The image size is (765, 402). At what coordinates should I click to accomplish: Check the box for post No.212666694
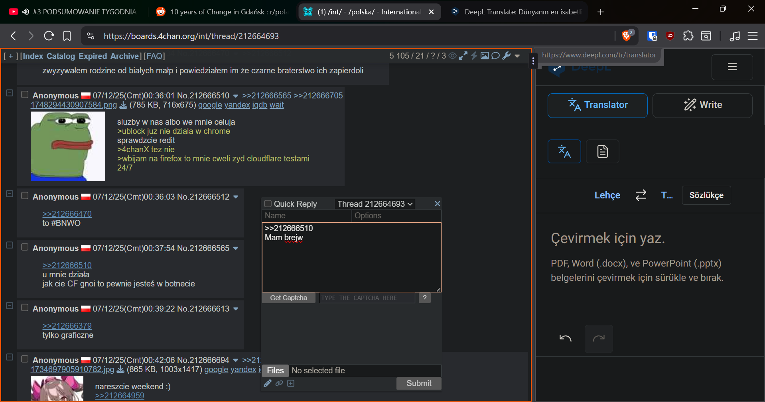[25, 359]
